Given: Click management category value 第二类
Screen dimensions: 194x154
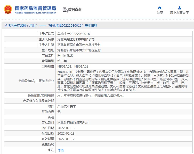Looking at the screenshot, I should tap(62, 61).
